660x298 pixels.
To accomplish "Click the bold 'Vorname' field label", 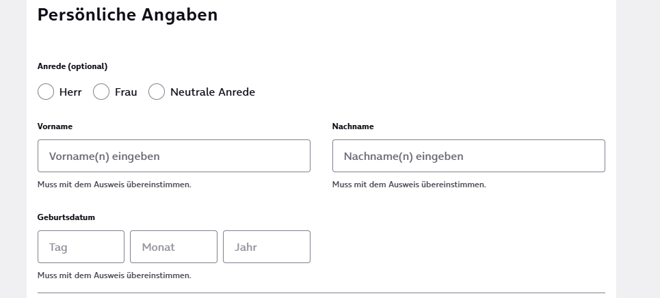I will coord(55,126).
